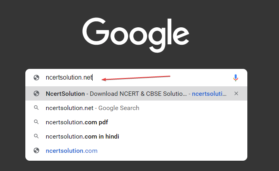
Task: Click the globe icon inside the search box
Action: pyautogui.click(x=36, y=78)
